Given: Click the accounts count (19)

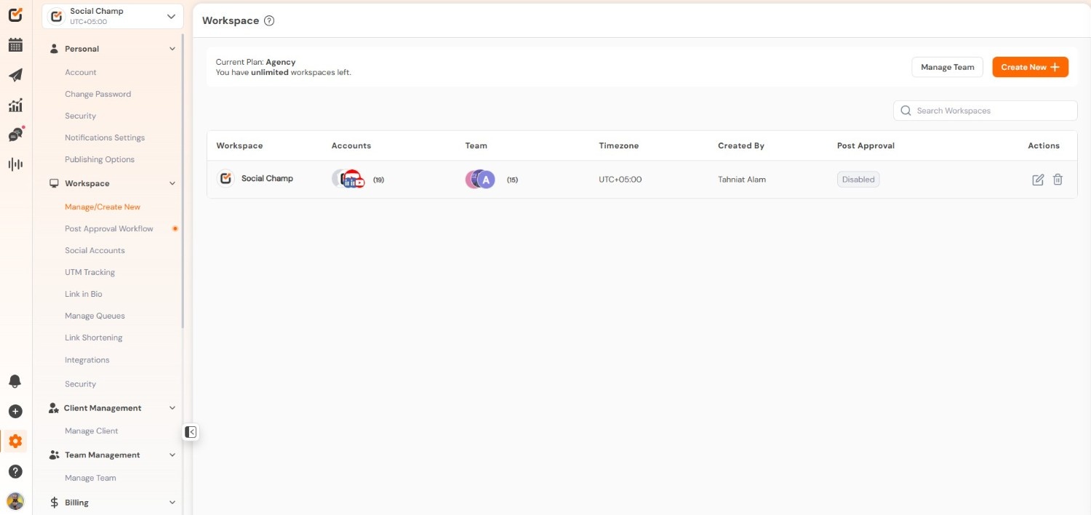Looking at the screenshot, I should pyautogui.click(x=378, y=180).
